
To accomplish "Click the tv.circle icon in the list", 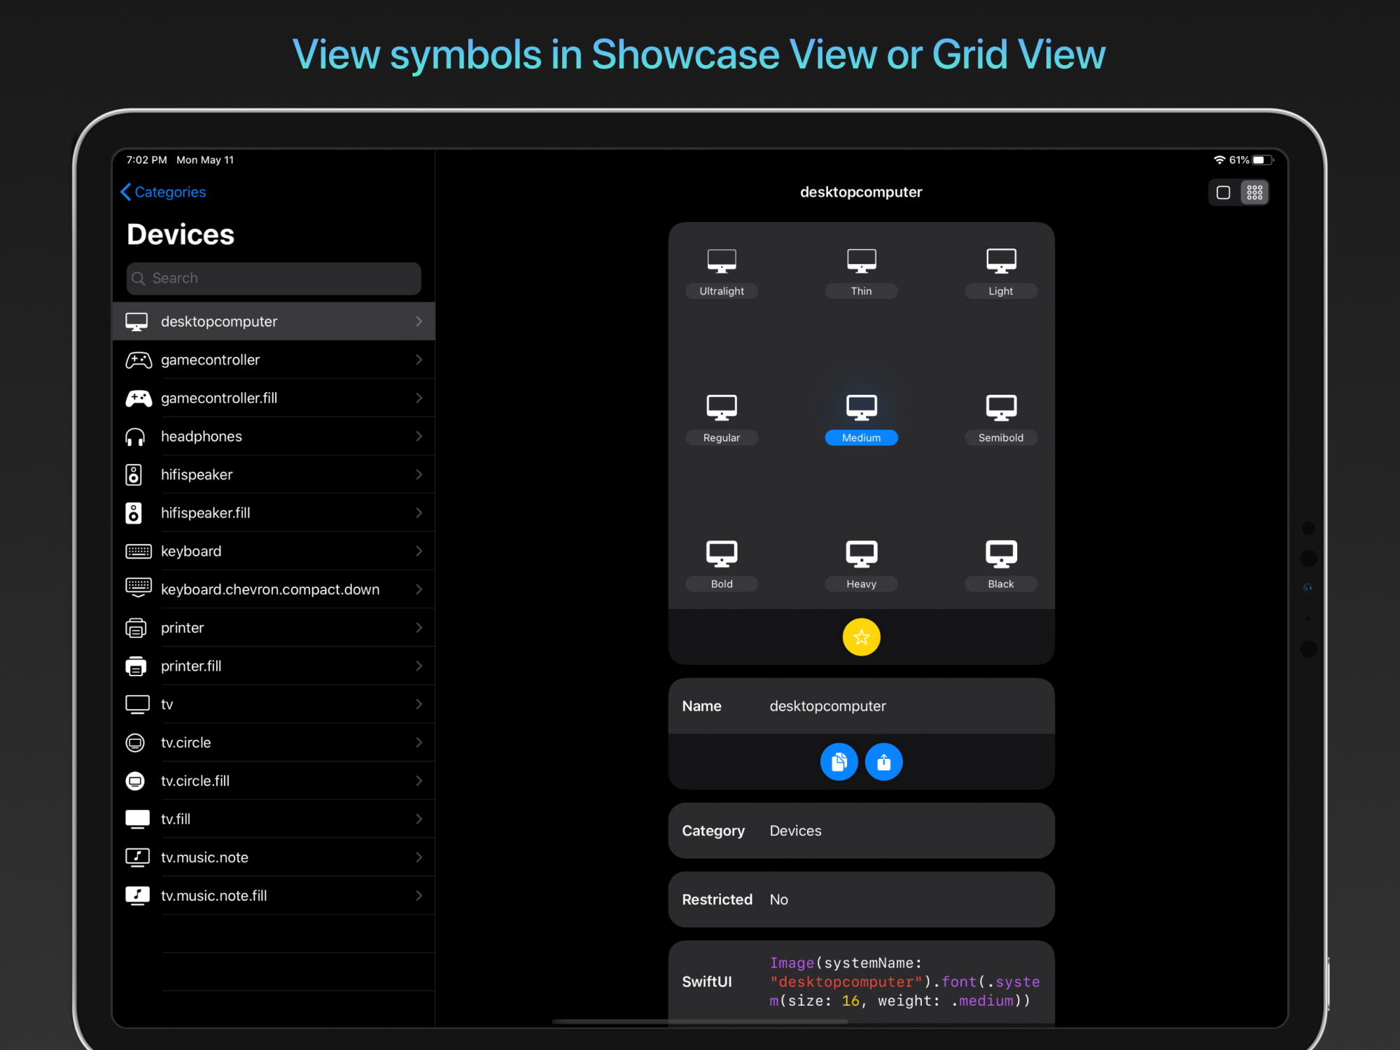I will coord(135,743).
